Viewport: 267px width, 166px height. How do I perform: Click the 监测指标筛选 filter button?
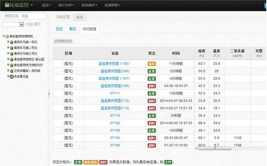click(63, 41)
